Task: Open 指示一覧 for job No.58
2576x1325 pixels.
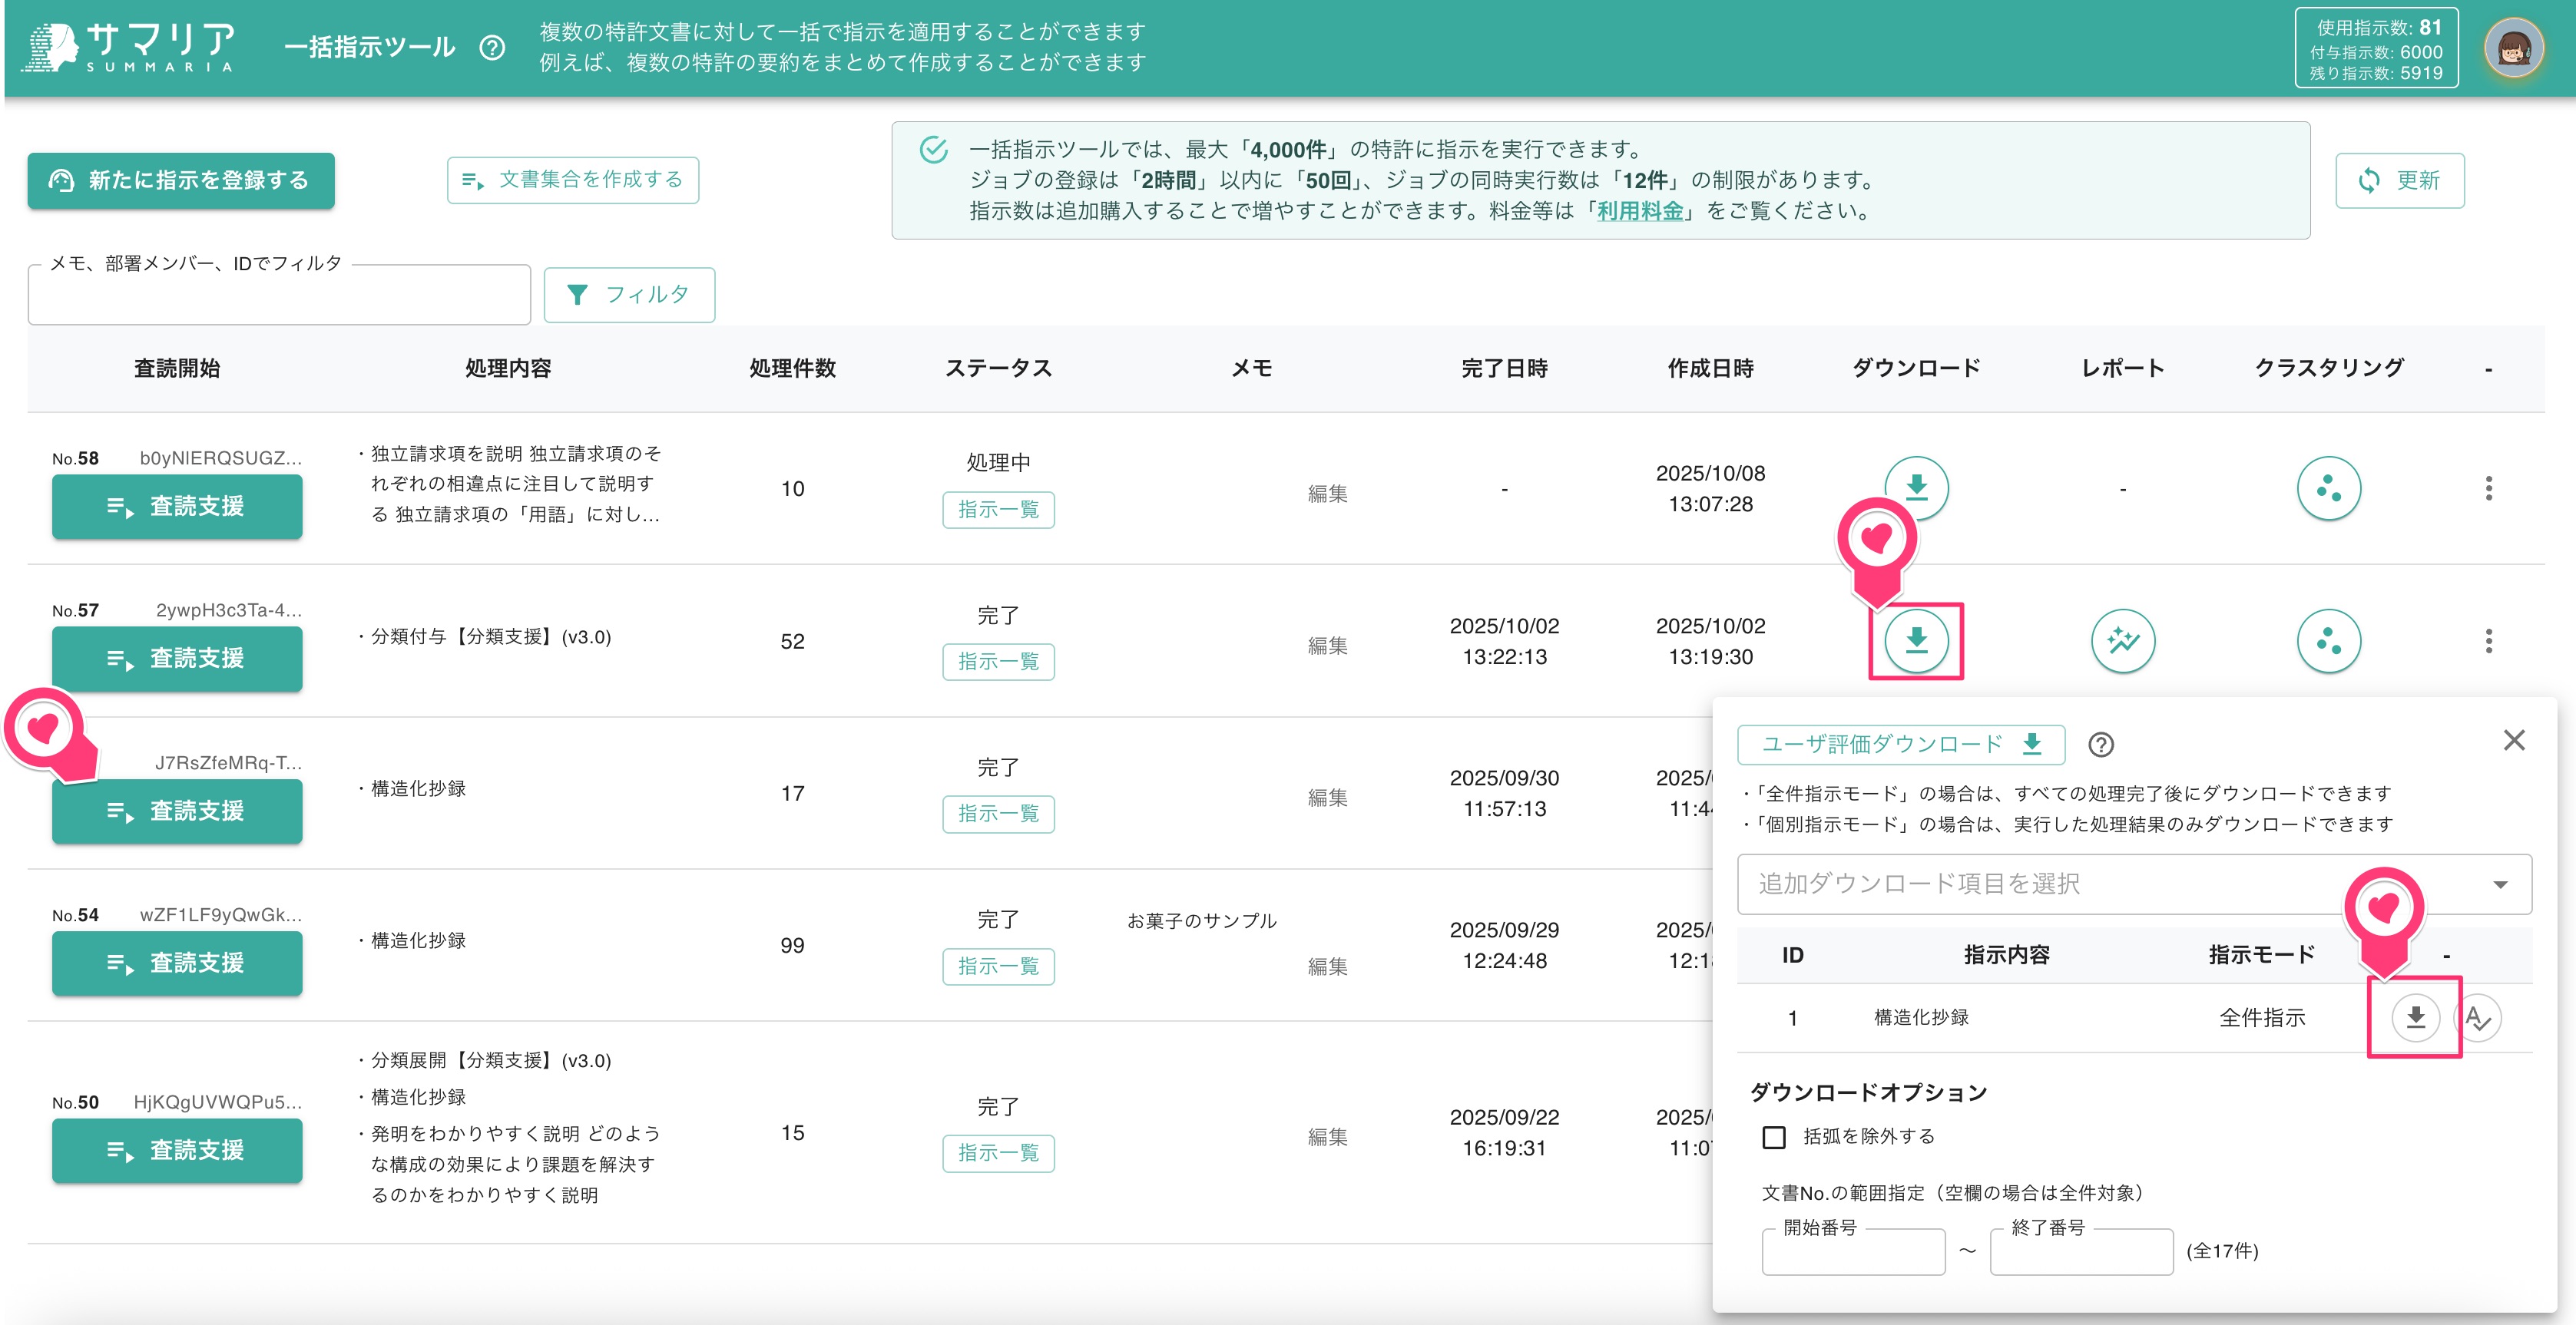Action: pyautogui.click(x=998, y=510)
